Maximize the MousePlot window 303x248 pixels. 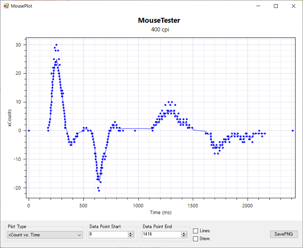click(x=276, y=6)
